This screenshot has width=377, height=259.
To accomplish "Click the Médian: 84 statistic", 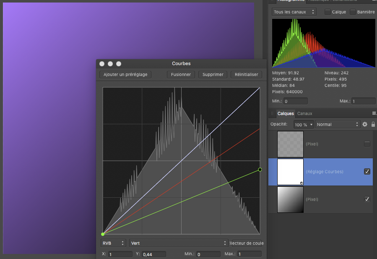I will pos(283,86).
